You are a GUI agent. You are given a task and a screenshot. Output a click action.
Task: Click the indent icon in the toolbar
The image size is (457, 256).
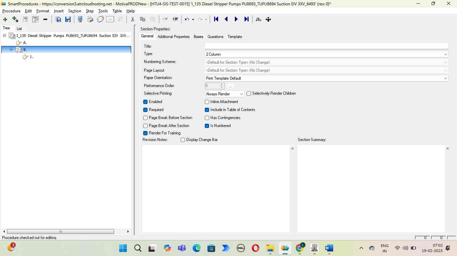coord(175,19)
